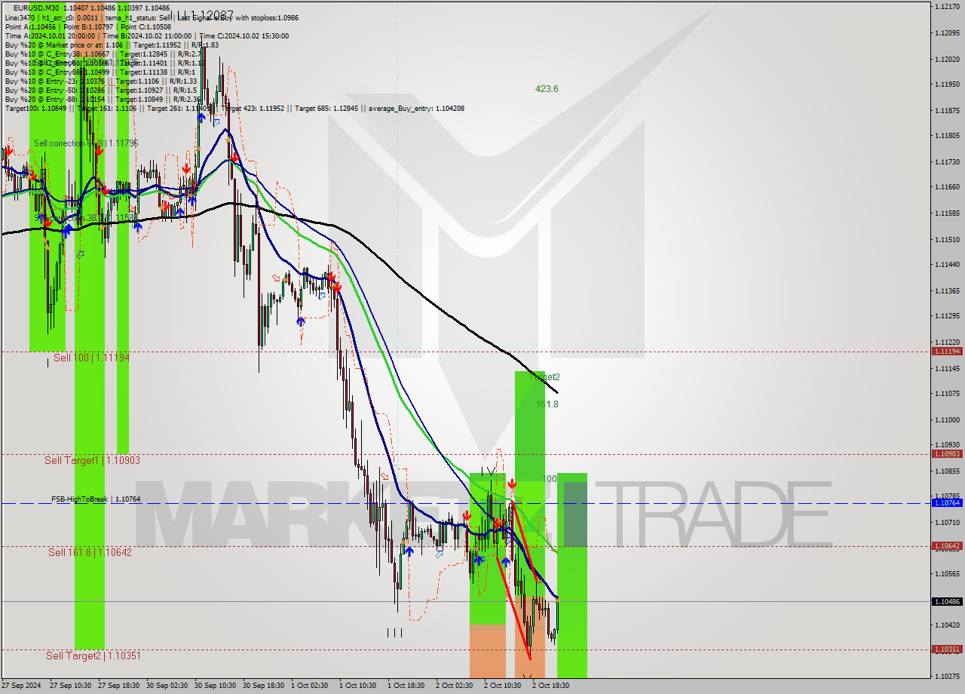
Task: Click the '30 Sep 18:30' time axis label
Action: pos(263,686)
